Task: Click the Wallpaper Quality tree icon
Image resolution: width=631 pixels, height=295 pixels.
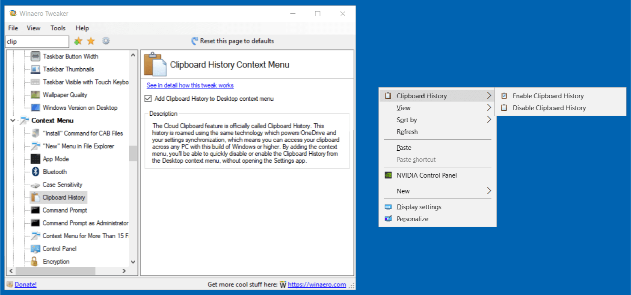Action: point(36,95)
